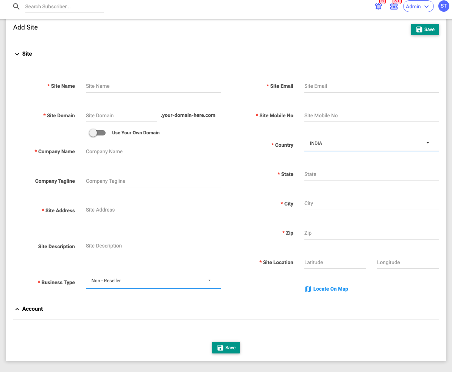This screenshot has width=452, height=372.
Task: Click the Site Email input field
Action: [372, 86]
